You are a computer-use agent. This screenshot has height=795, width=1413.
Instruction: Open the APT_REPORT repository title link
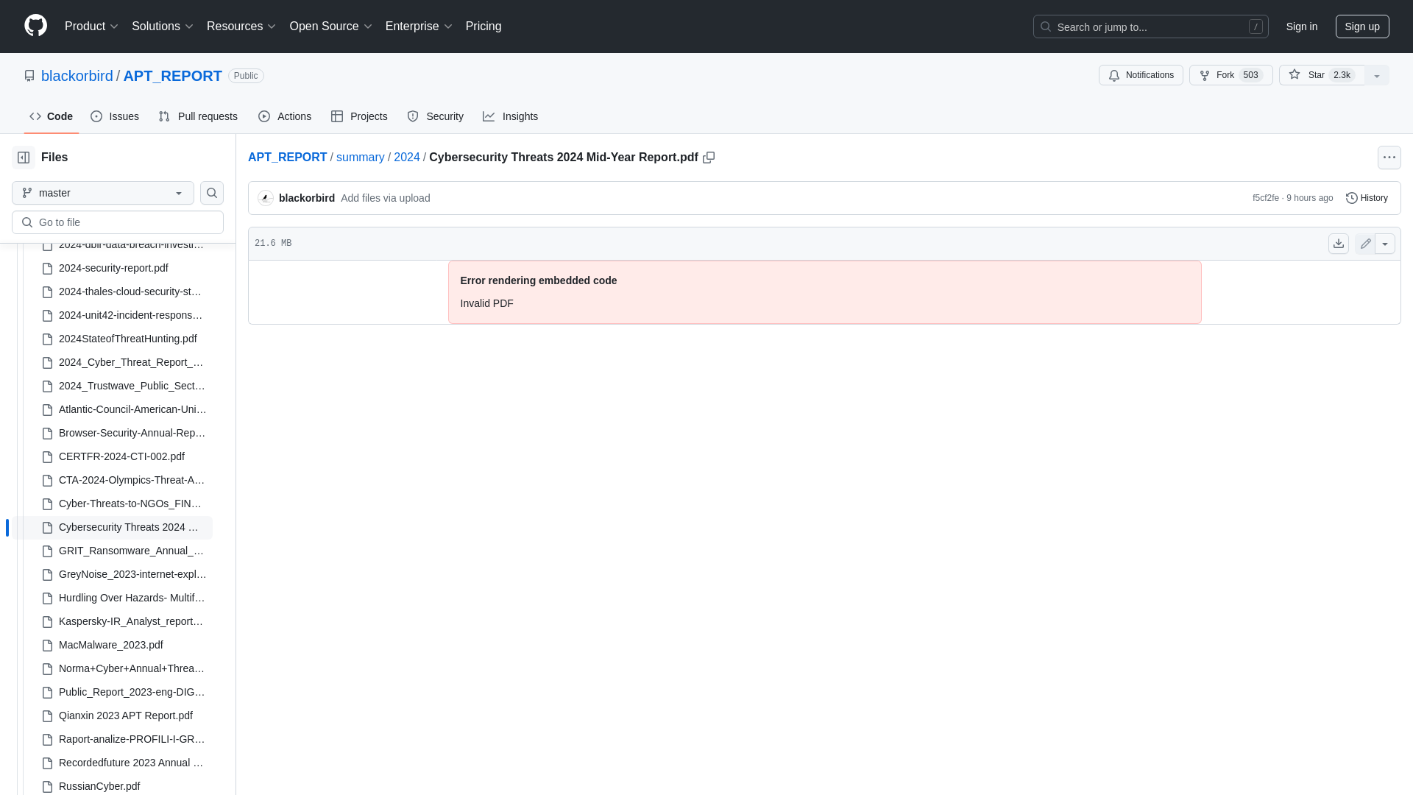tap(173, 76)
